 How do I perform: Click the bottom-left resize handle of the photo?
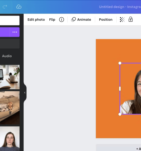[120, 114]
